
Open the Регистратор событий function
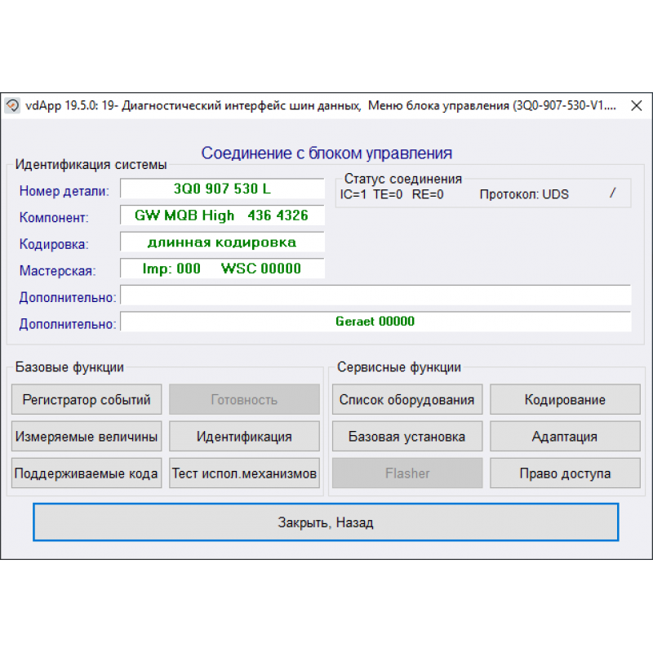point(86,399)
